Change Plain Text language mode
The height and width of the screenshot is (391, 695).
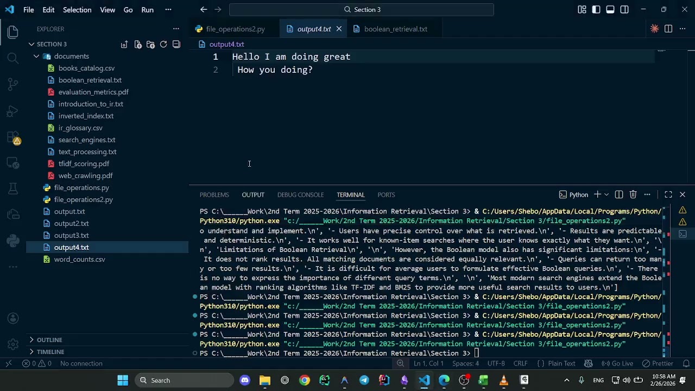tap(561, 364)
